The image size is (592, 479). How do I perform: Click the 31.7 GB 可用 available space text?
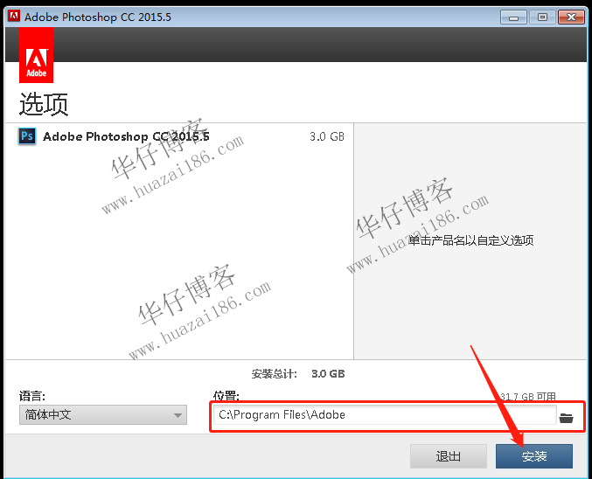pyautogui.click(x=528, y=396)
